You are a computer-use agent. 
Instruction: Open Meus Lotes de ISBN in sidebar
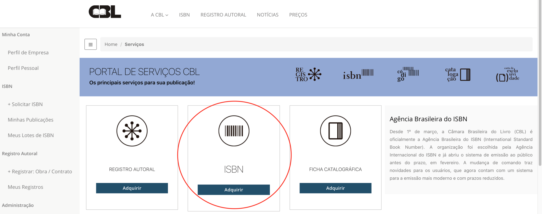31,135
